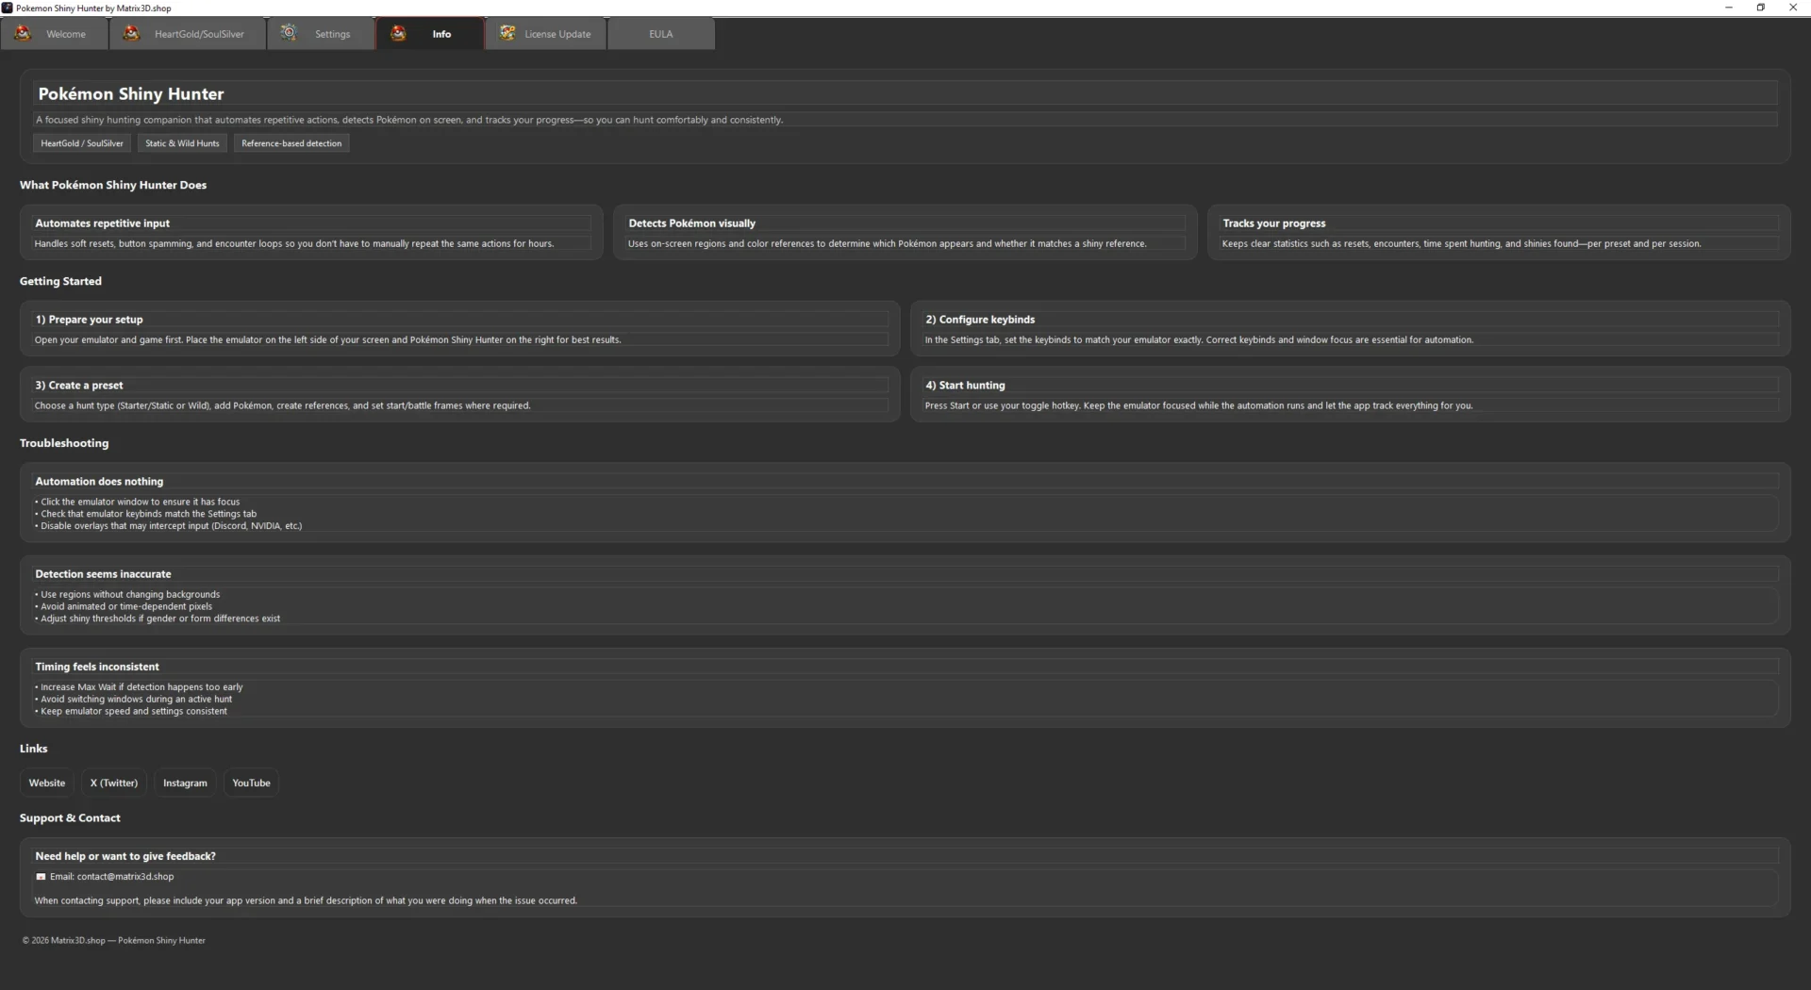Image resolution: width=1811 pixels, height=990 pixels.
Task: Click the 'Pokemon Shiny Hunter by Matrix3D.shop' window title
Action: [93, 8]
